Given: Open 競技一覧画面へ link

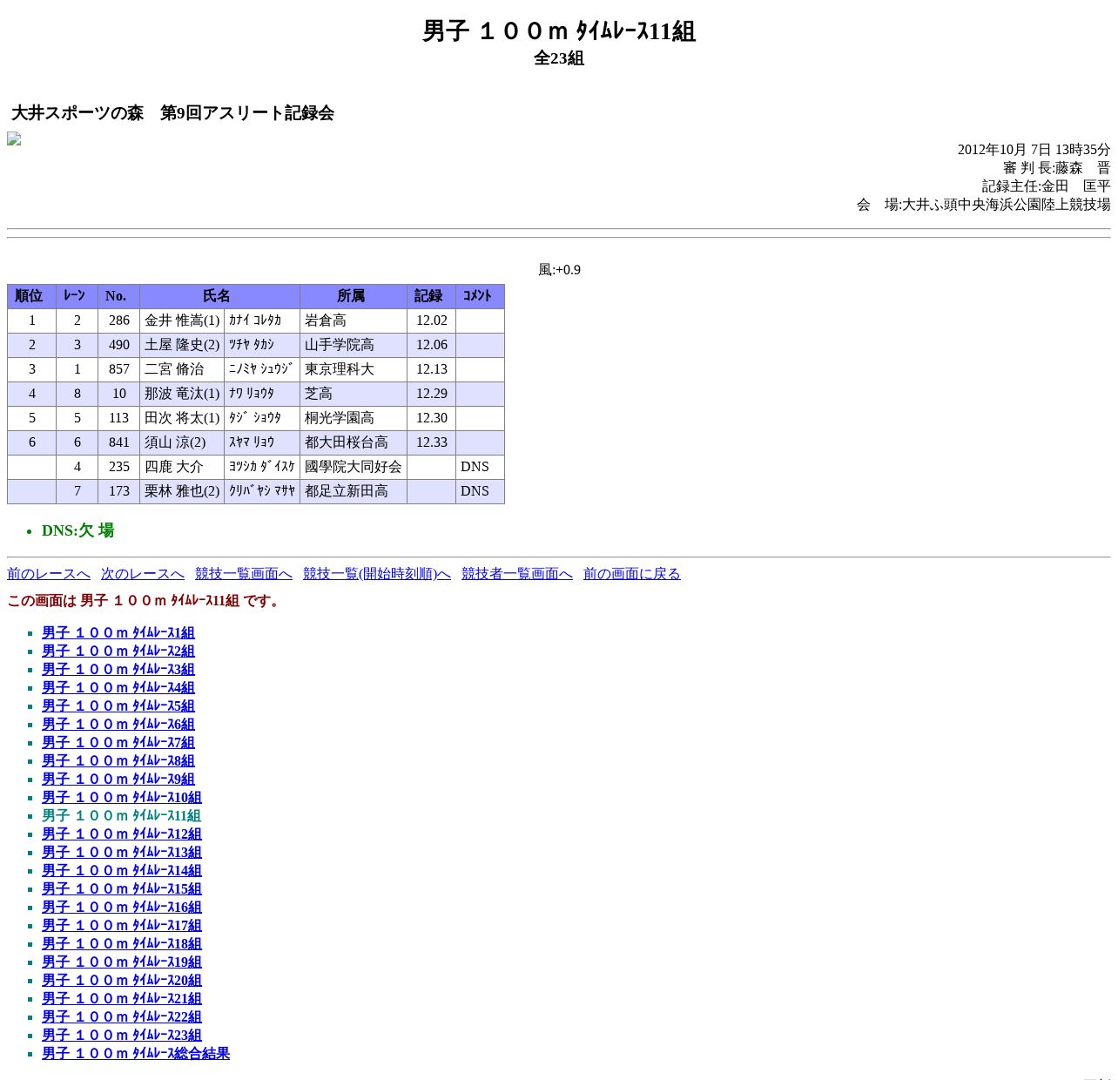Looking at the screenshot, I should [x=244, y=574].
